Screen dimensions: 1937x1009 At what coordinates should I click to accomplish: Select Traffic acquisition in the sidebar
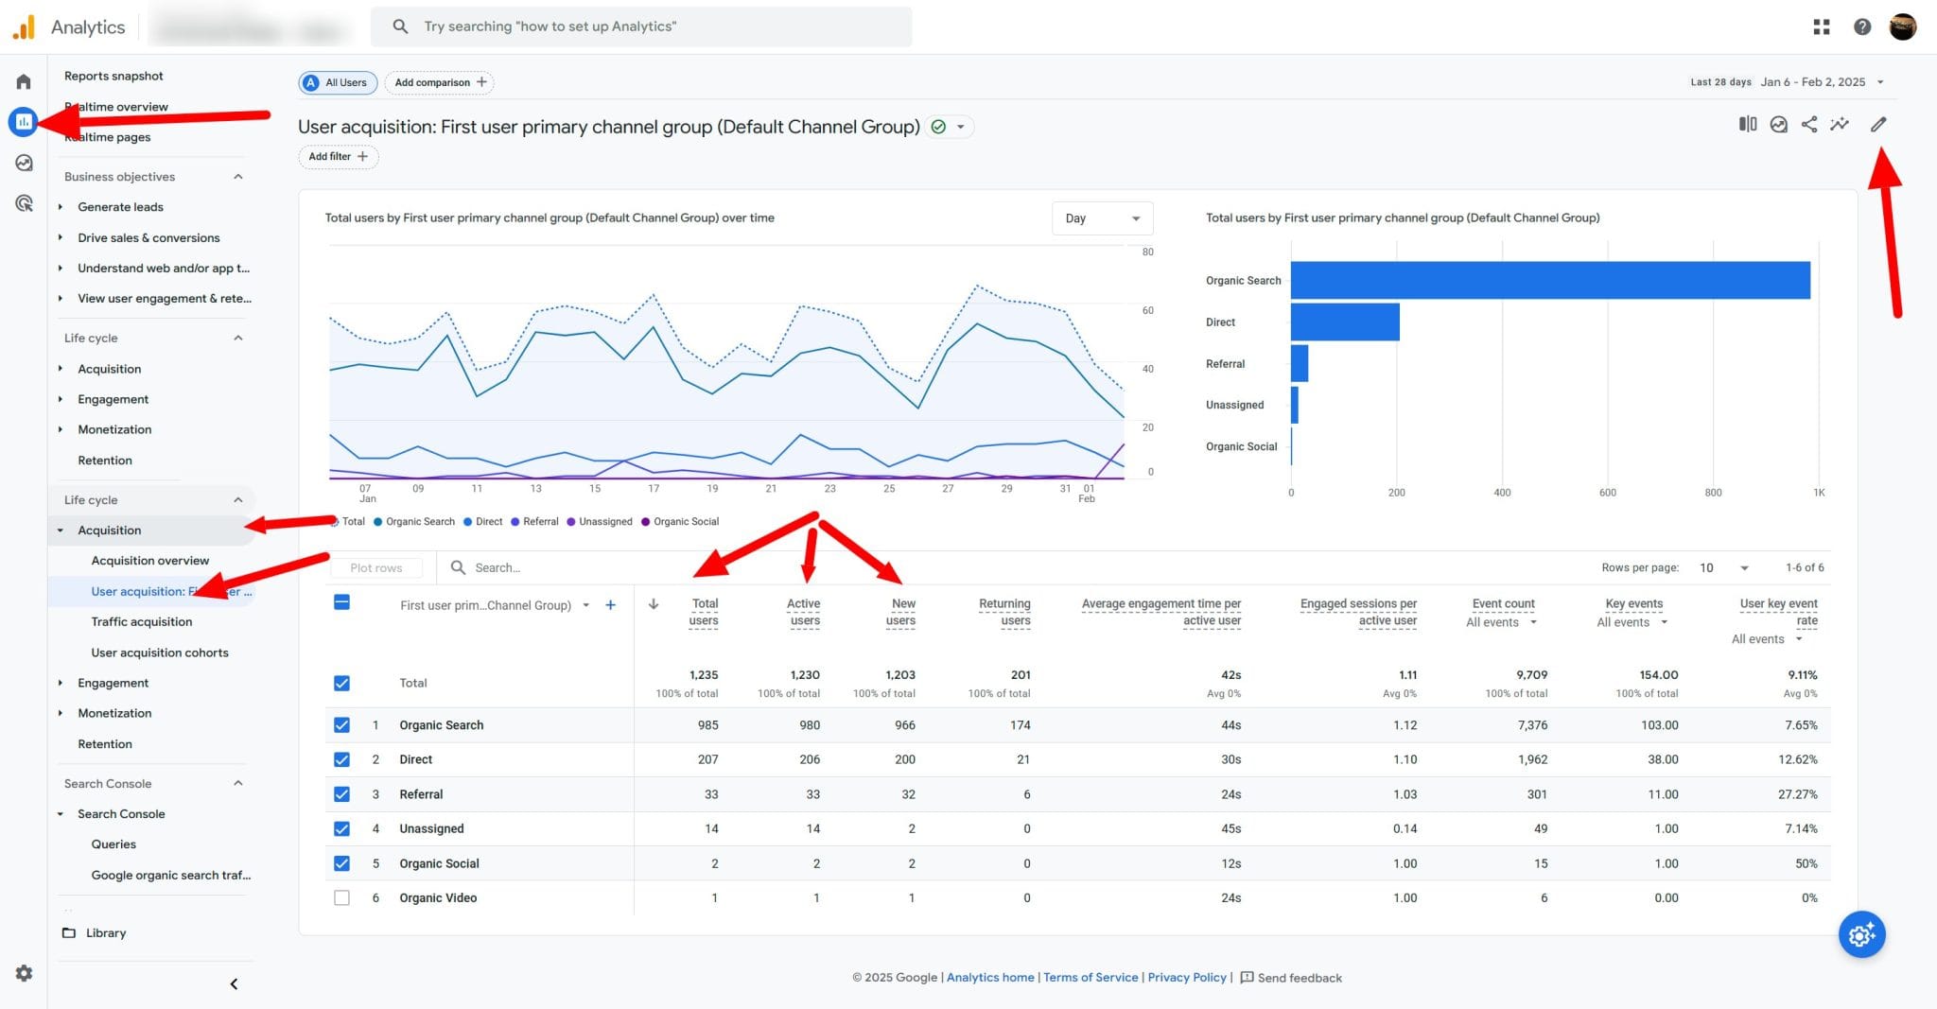141,621
